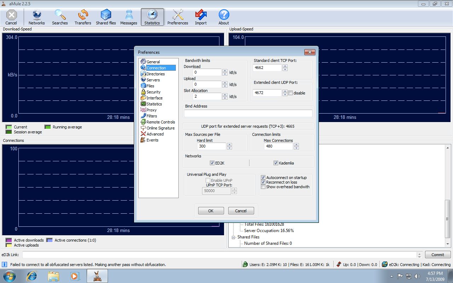
Task: Select Directories in preferences list
Action: [x=153, y=74]
